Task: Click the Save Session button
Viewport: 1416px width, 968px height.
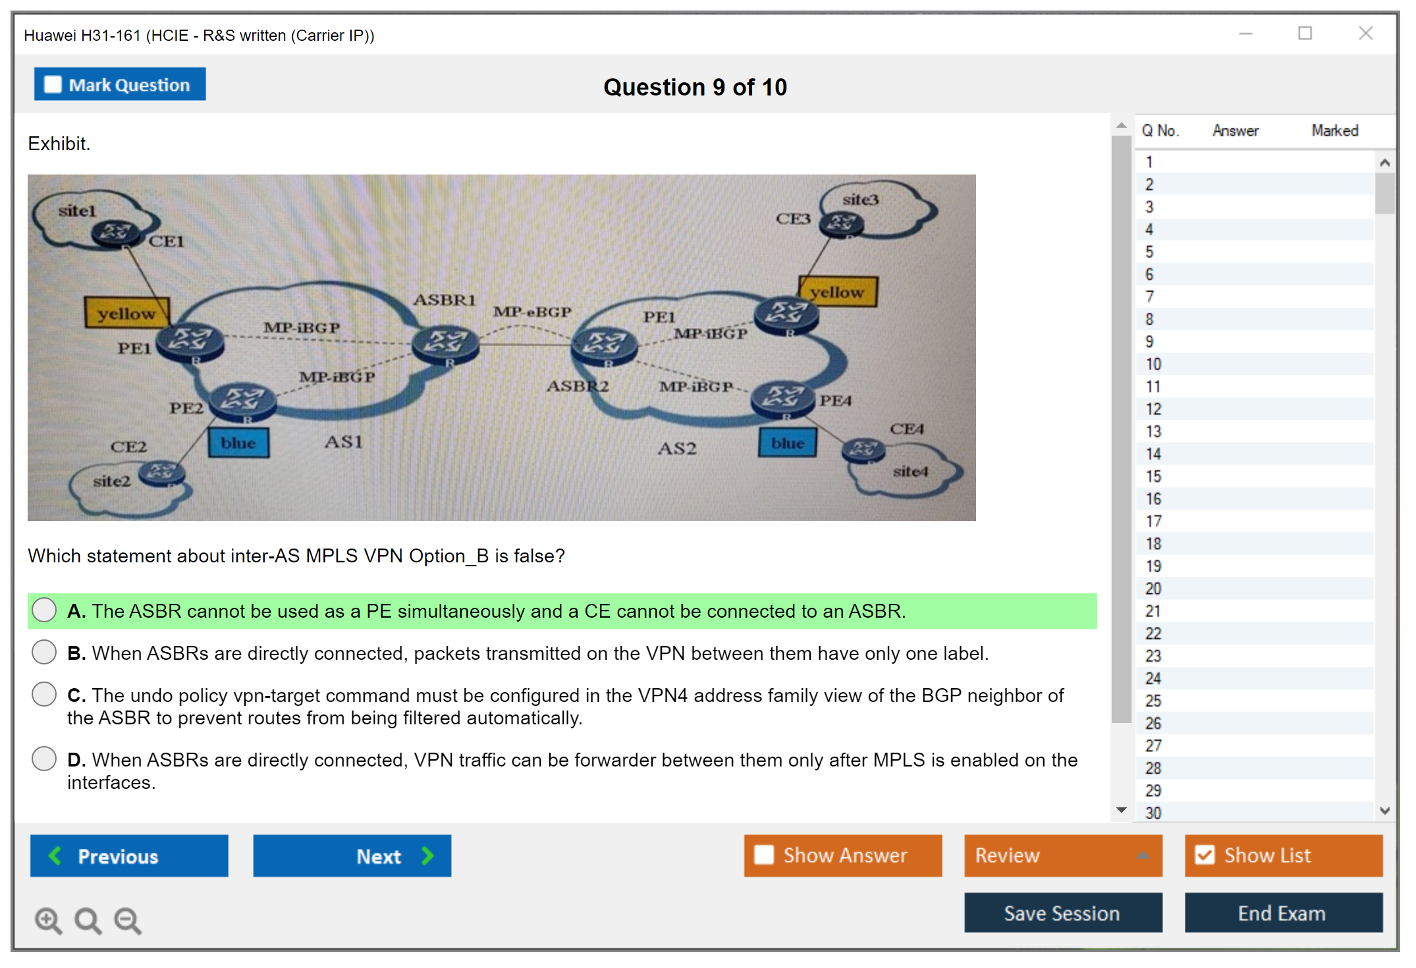Action: [1062, 913]
